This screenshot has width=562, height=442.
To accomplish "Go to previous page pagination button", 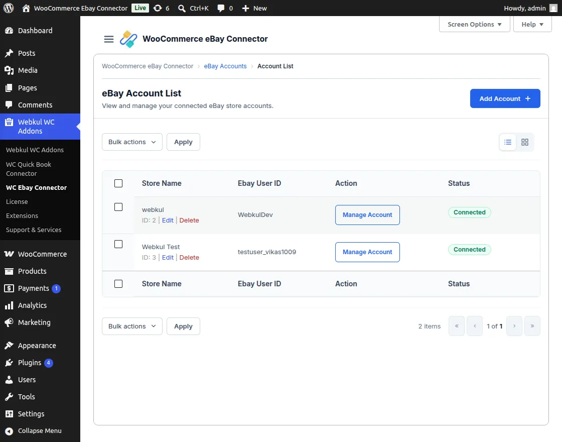I will click(475, 326).
